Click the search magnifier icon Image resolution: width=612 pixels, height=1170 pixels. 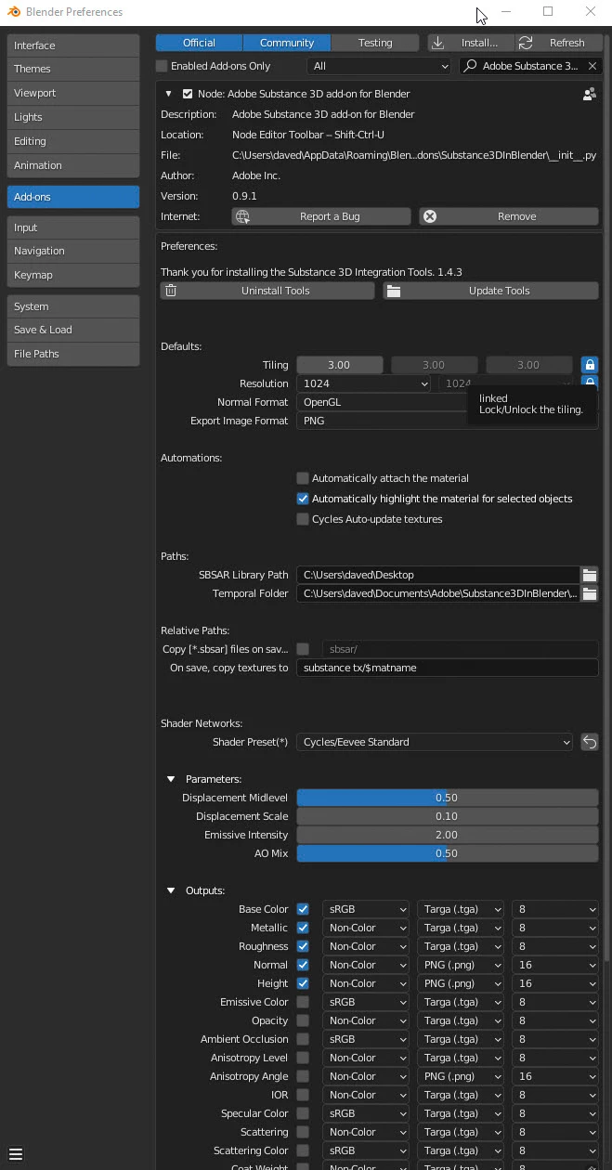click(x=471, y=66)
